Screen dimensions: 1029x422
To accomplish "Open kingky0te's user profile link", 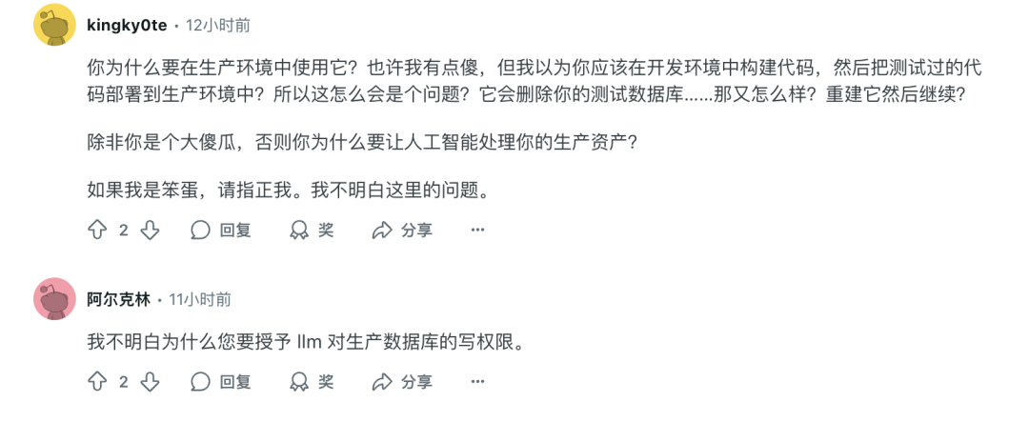I will click(x=127, y=27).
